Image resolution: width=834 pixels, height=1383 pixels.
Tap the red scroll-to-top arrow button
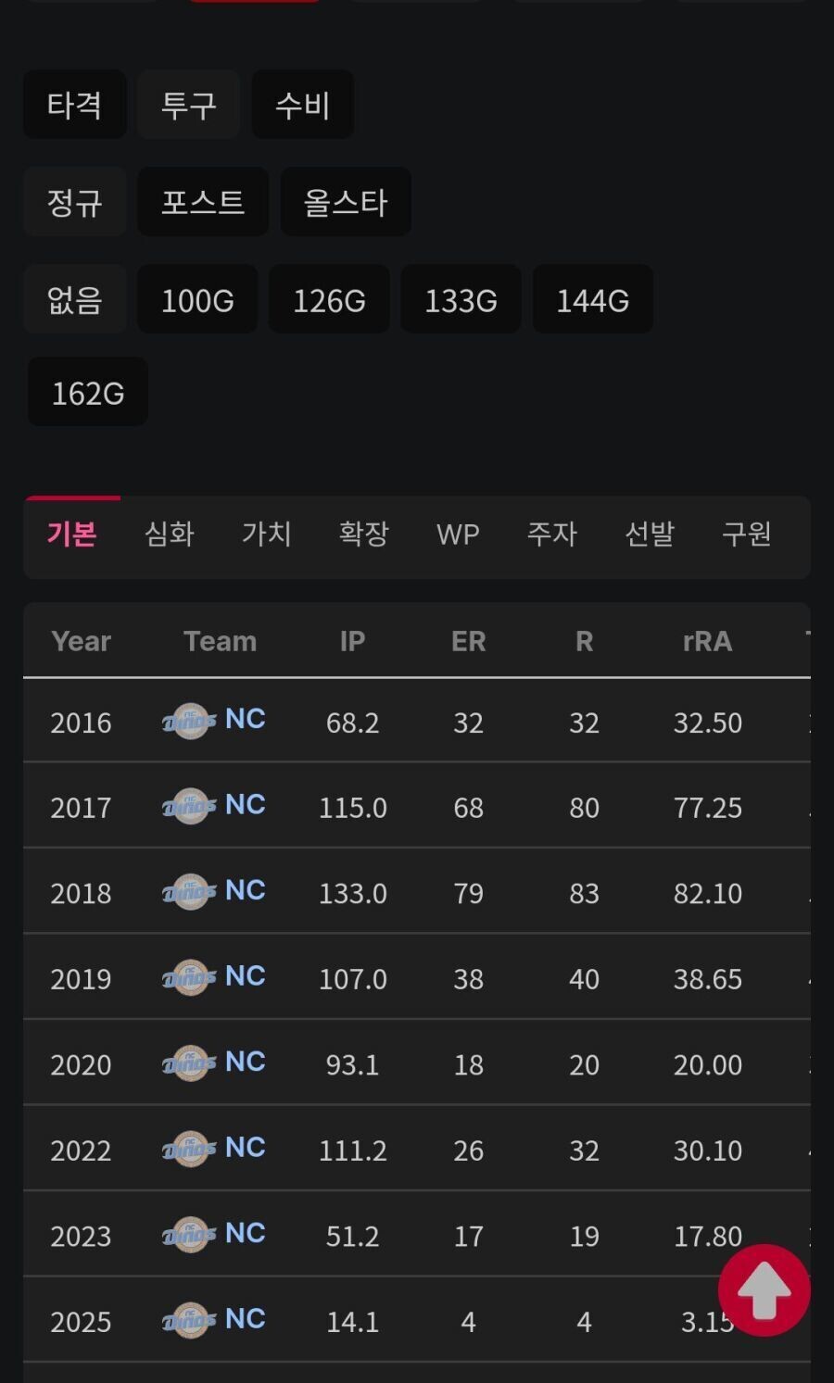[764, 1289]
